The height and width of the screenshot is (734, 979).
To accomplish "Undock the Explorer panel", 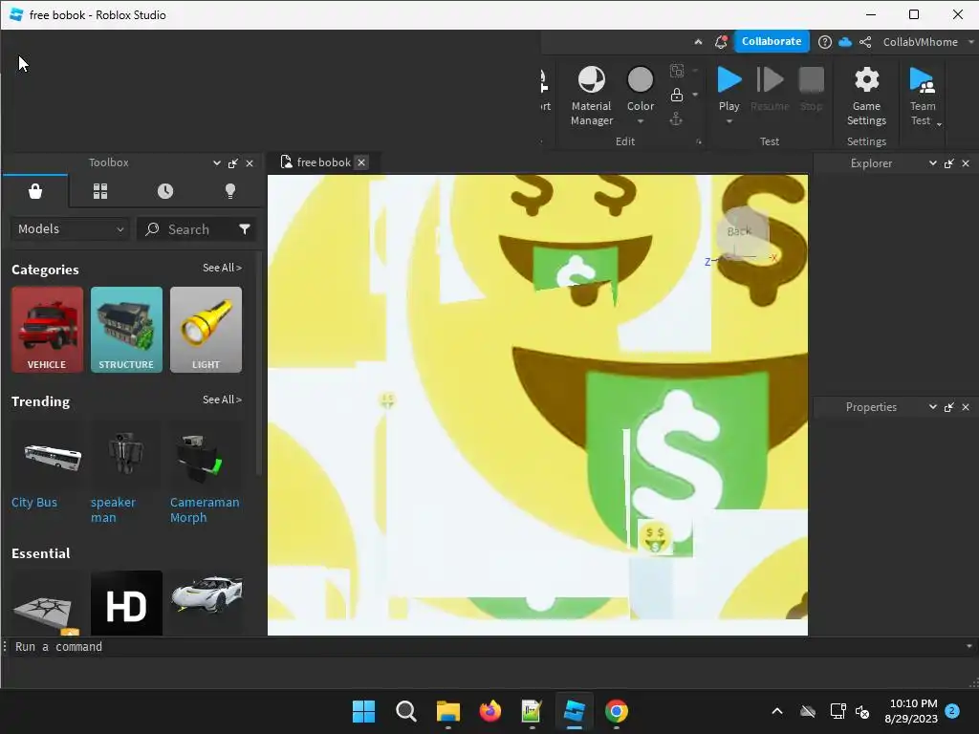I will coord(949,163).
